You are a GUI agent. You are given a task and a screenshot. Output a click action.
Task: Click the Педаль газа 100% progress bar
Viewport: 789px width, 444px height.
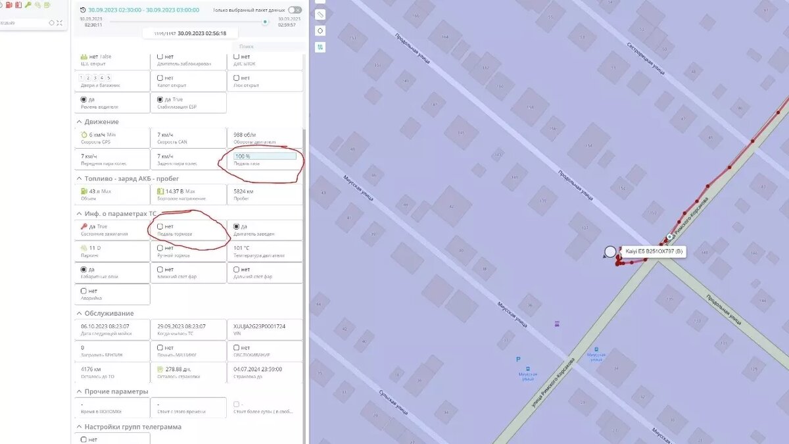[266, 156]
